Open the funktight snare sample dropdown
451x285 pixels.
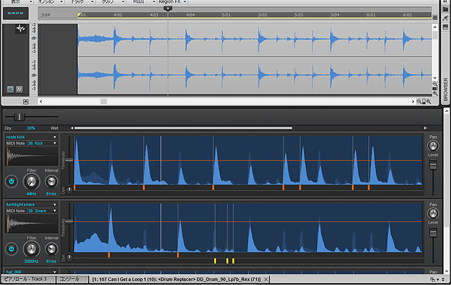tap(31, 204)
